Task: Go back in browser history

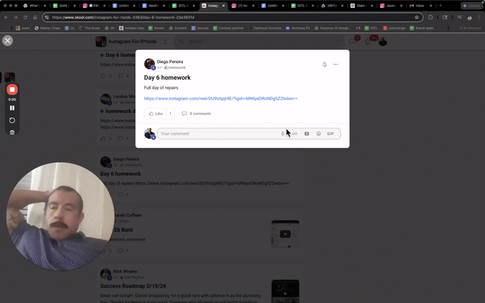Action: pos(6,18)
